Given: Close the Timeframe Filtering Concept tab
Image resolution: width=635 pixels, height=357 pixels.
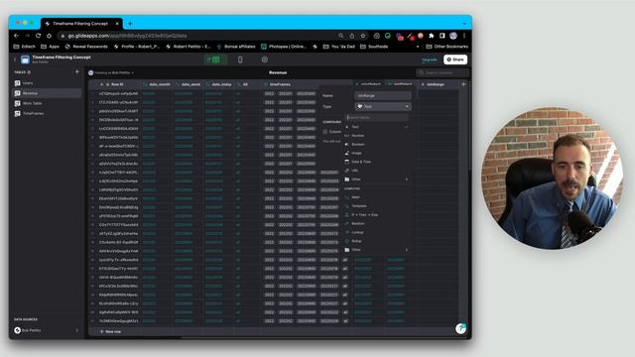Looking at the screenshot, I should coord(117,24).
